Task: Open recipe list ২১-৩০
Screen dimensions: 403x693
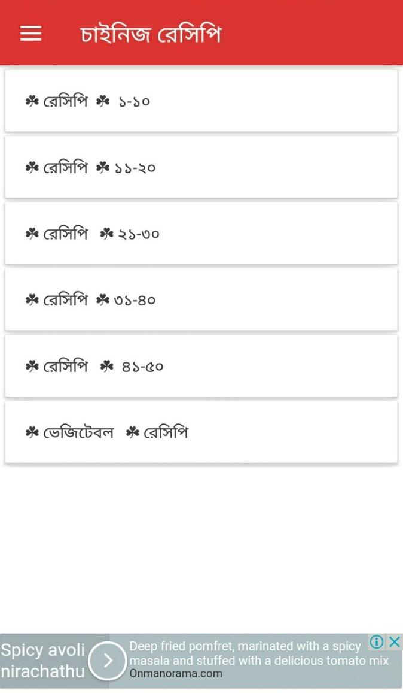Action: tap(202, 234)
